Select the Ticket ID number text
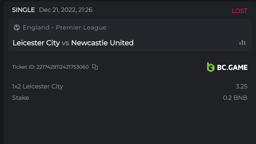The height and width of the screenshot is (144, 256). click(x=63, y=67)
